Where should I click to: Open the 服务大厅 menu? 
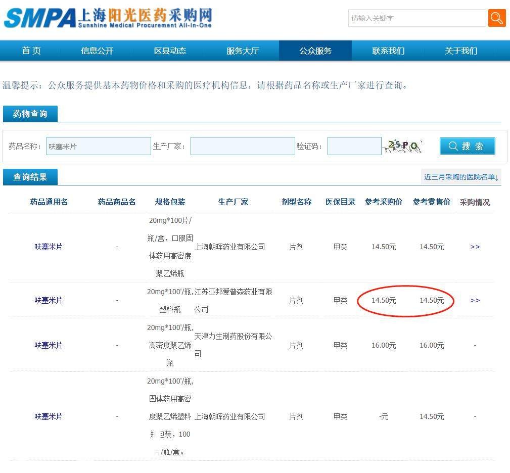(x=243, y=51)
